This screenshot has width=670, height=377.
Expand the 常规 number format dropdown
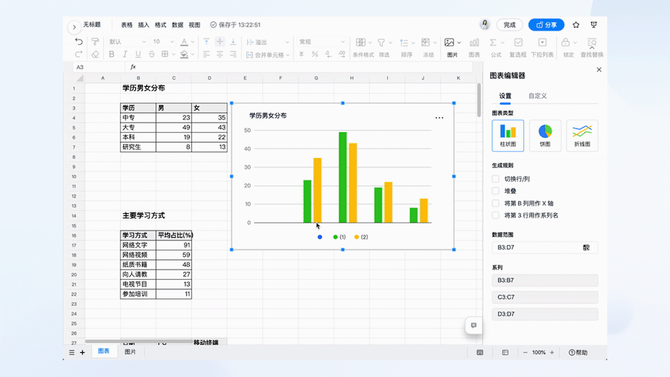coord(320,41)
